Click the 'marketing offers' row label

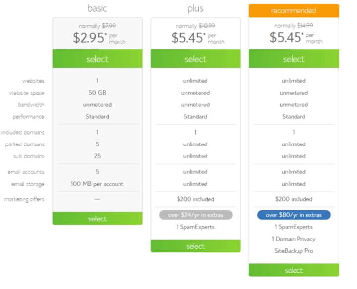(x=24, y=199)
